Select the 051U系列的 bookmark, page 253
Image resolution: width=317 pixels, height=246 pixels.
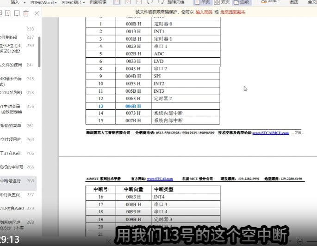[18, 93]
